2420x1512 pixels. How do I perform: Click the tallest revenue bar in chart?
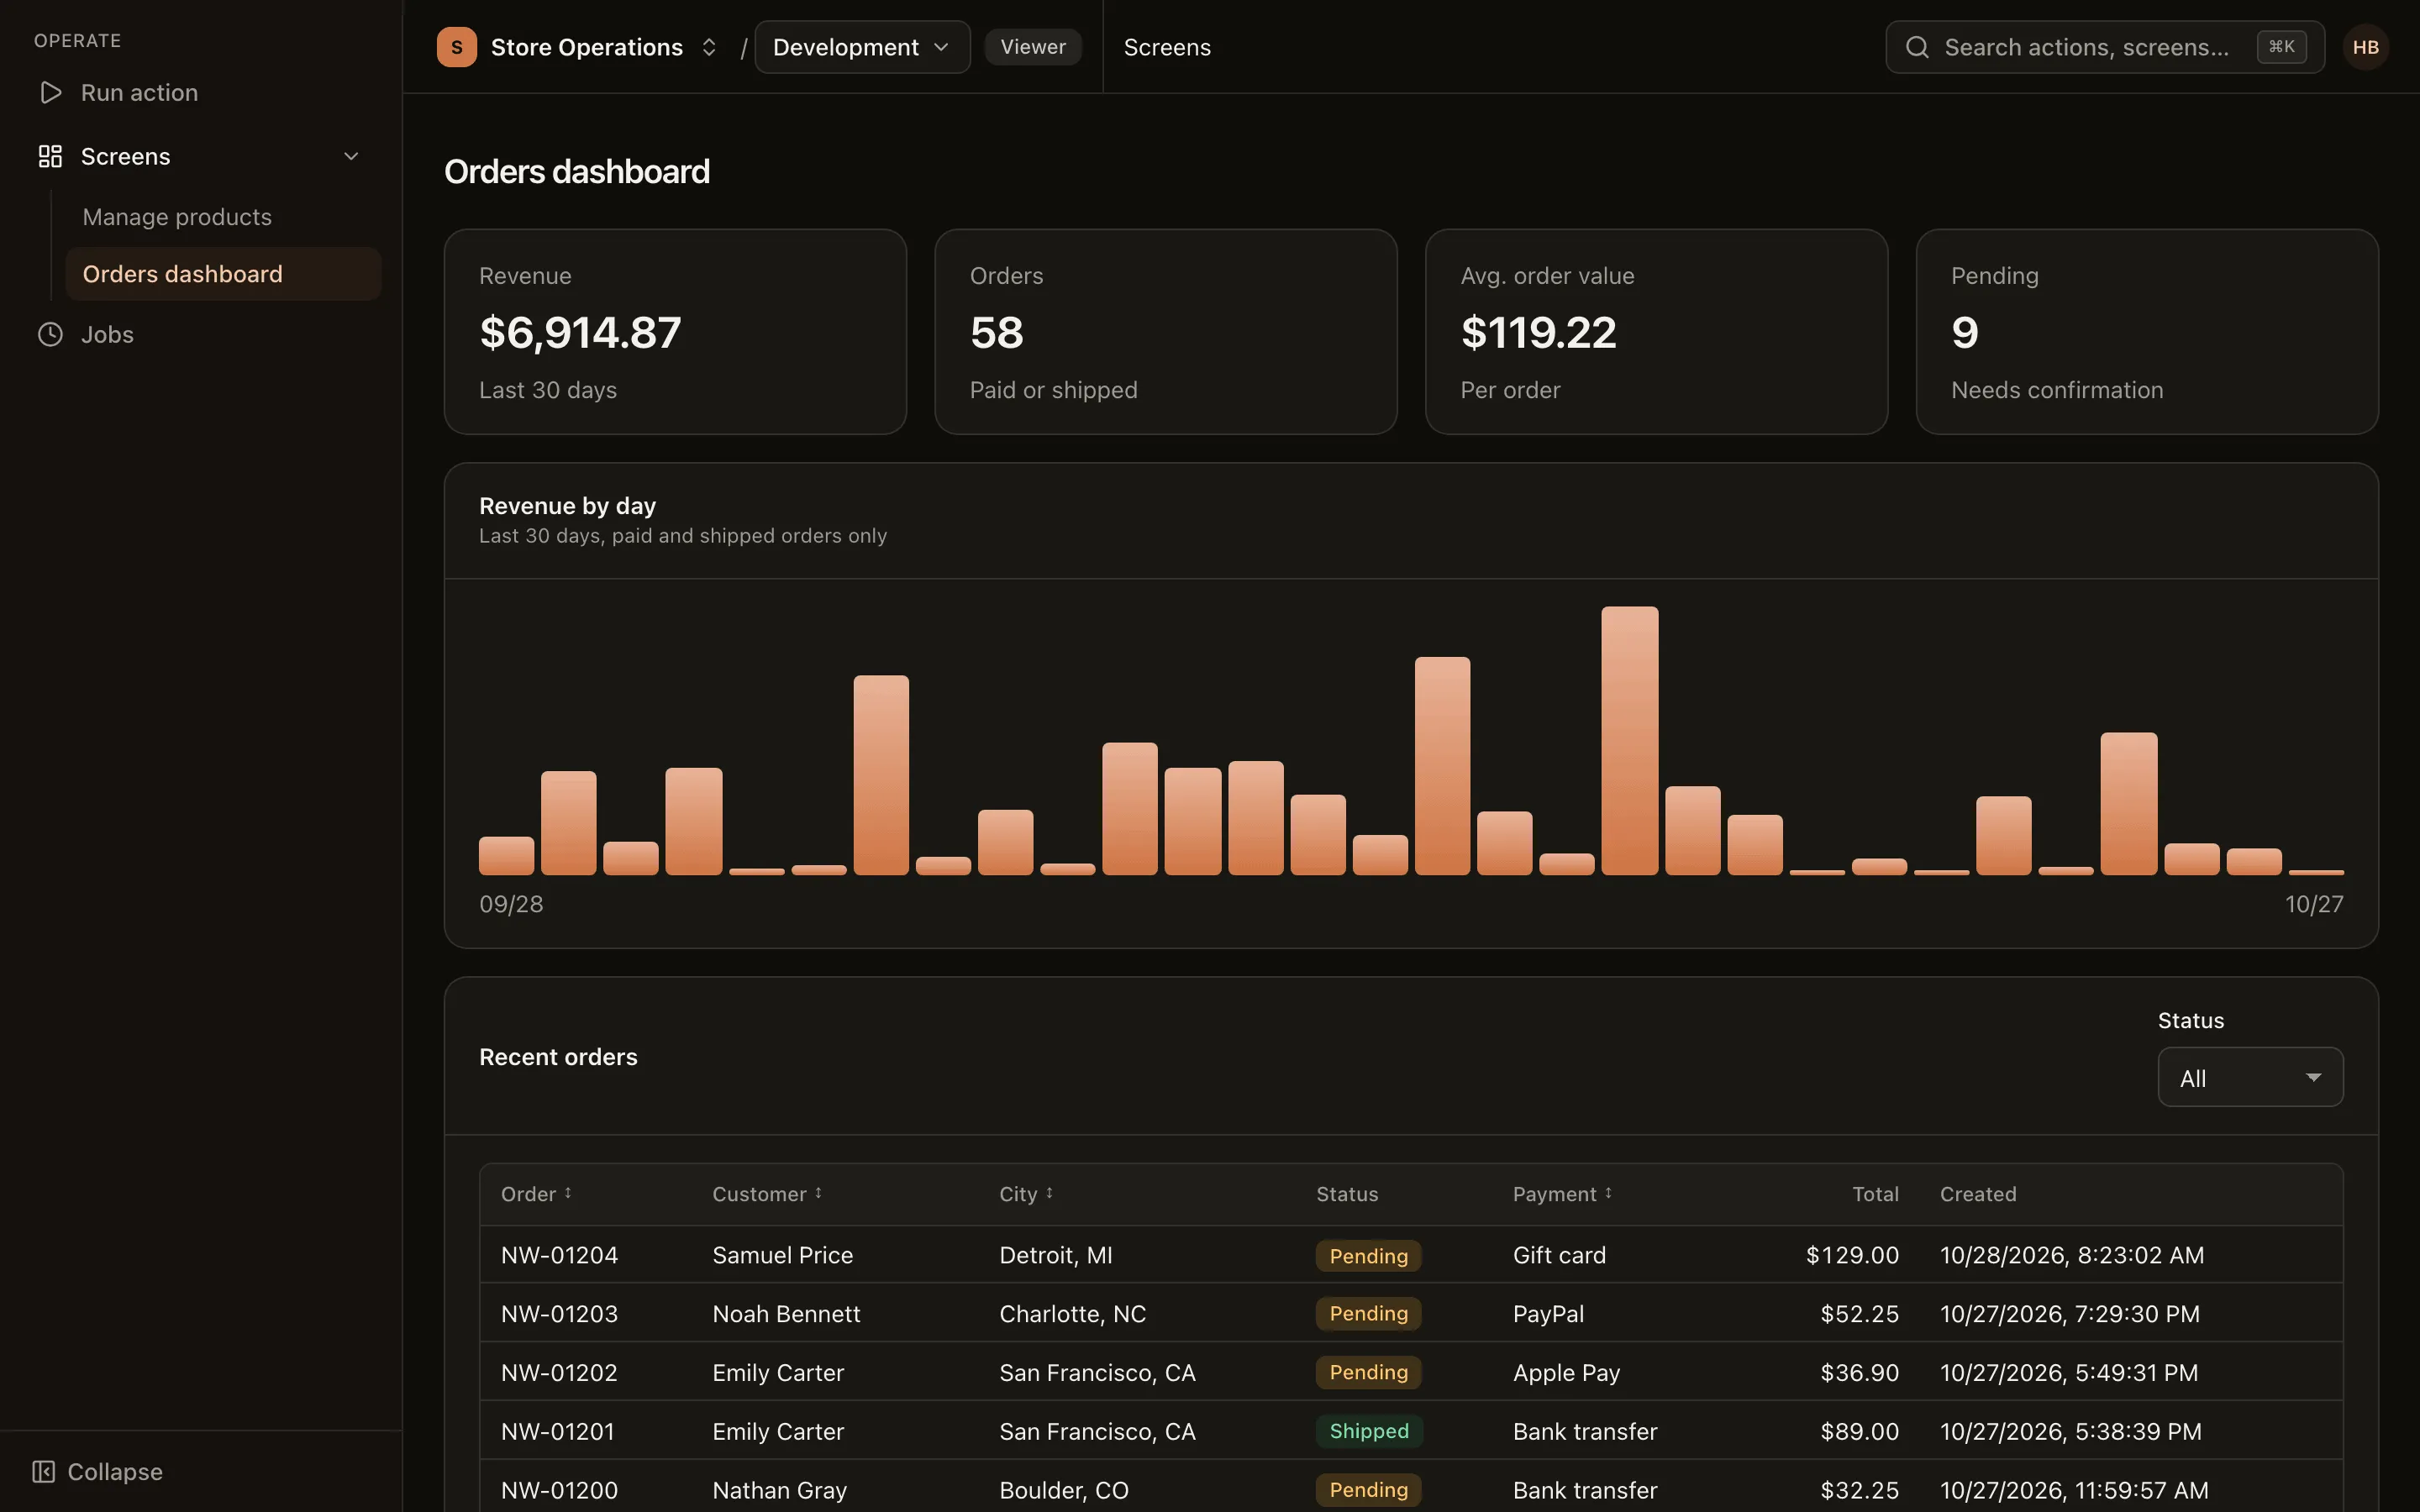[x=1629, y=740]
